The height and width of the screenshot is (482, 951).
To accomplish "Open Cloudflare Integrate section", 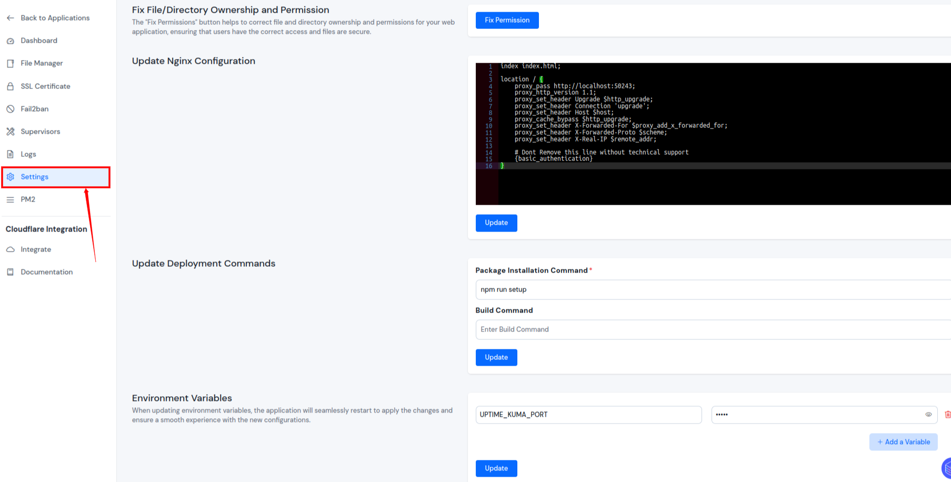I will coord(36,249).
